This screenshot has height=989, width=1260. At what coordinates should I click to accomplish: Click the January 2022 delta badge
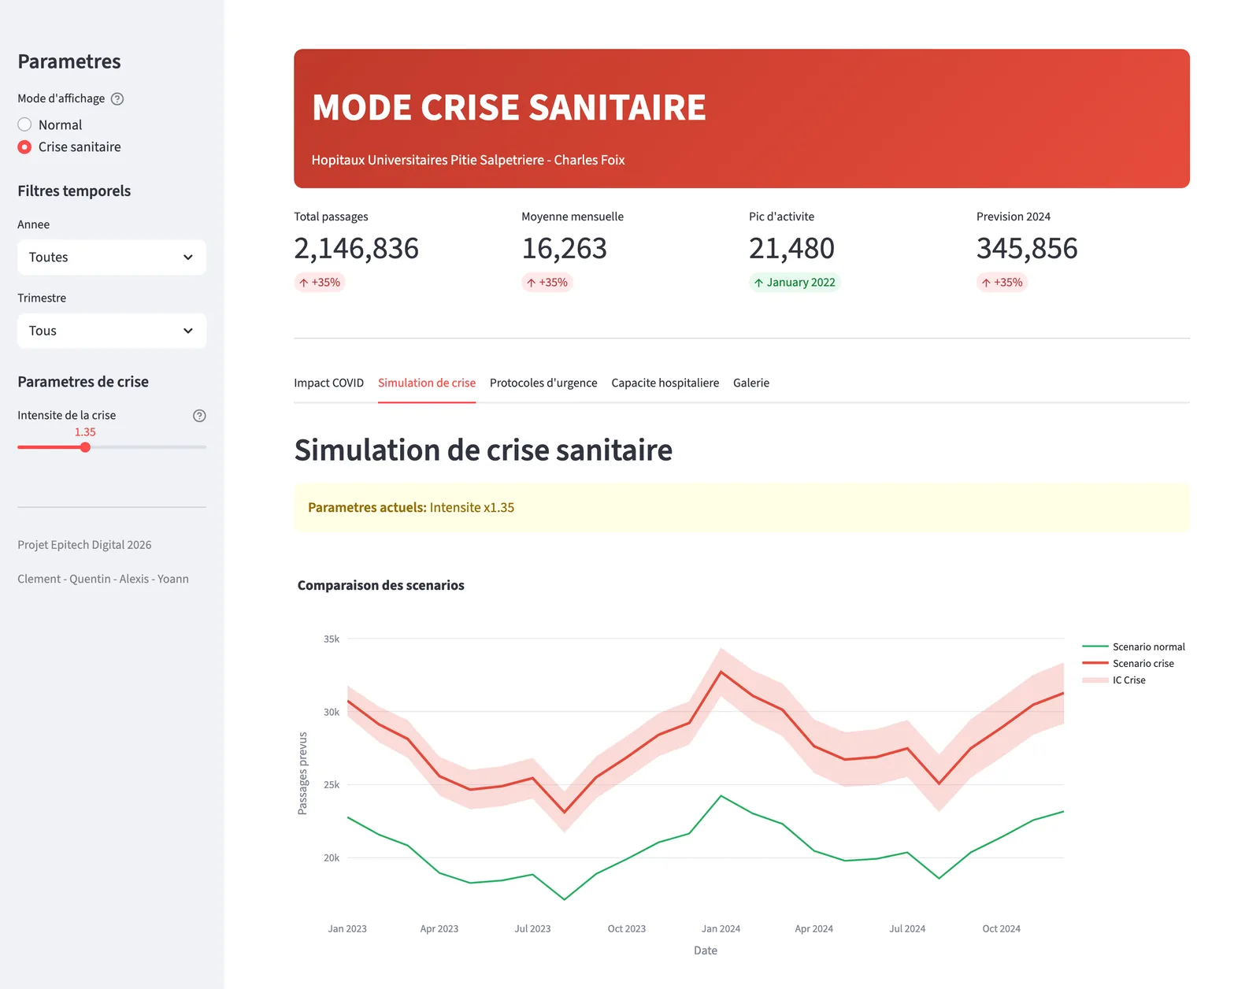(x=795, y=282)
